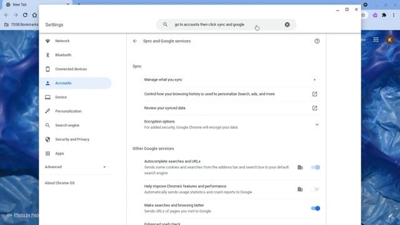The width and height of the screenshot is (400, 225).
Task: Open TDSB Bookmarks folder in bookmarks bar
Action: pos(21,24)
